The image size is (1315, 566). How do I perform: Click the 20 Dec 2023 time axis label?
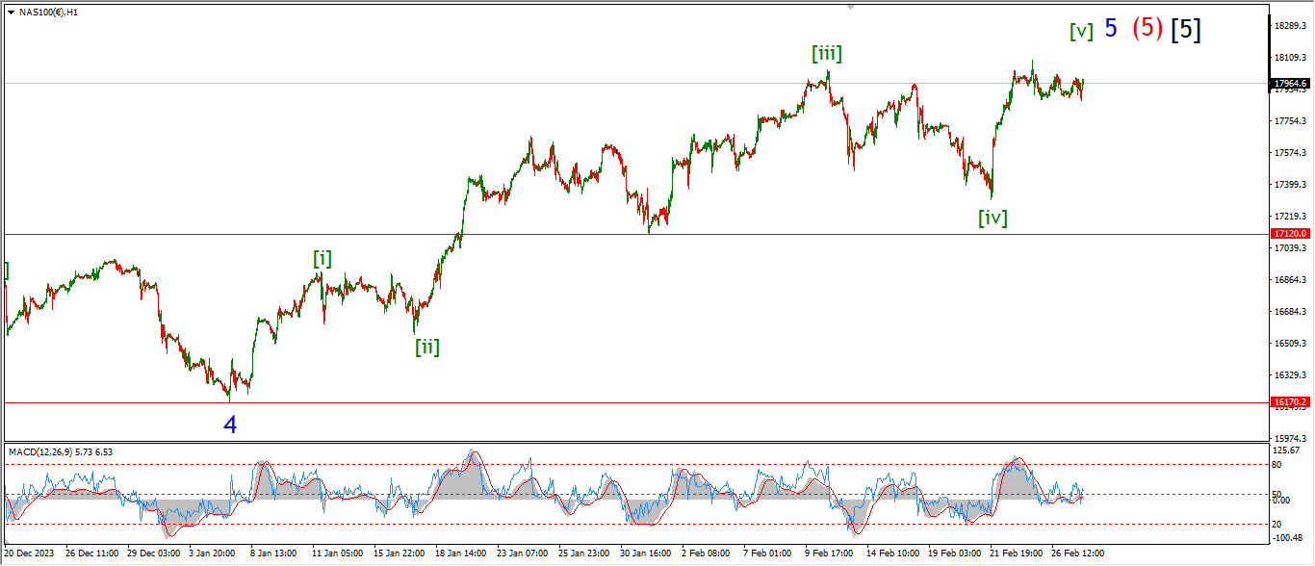tap(29, 554)
